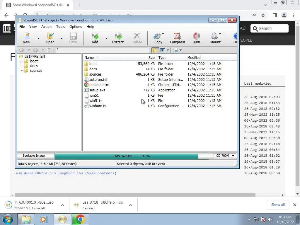Click the grayed Save toolbar icon
Viewport: 300px width, 225px height.
(x=73, y=38)
